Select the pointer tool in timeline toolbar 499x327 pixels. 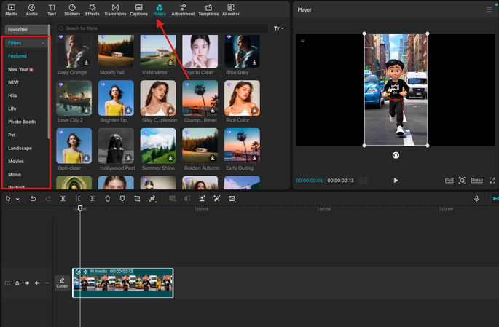tap(8, 199)
